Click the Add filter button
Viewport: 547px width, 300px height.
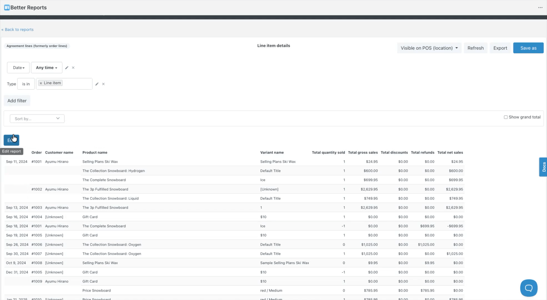point(17,101)
